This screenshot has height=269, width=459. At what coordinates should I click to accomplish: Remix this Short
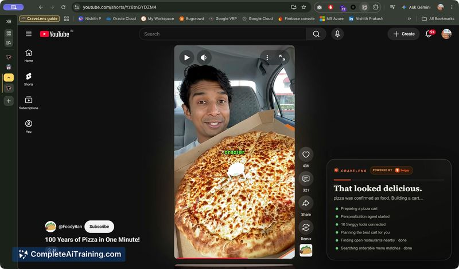tap(306, 227)
